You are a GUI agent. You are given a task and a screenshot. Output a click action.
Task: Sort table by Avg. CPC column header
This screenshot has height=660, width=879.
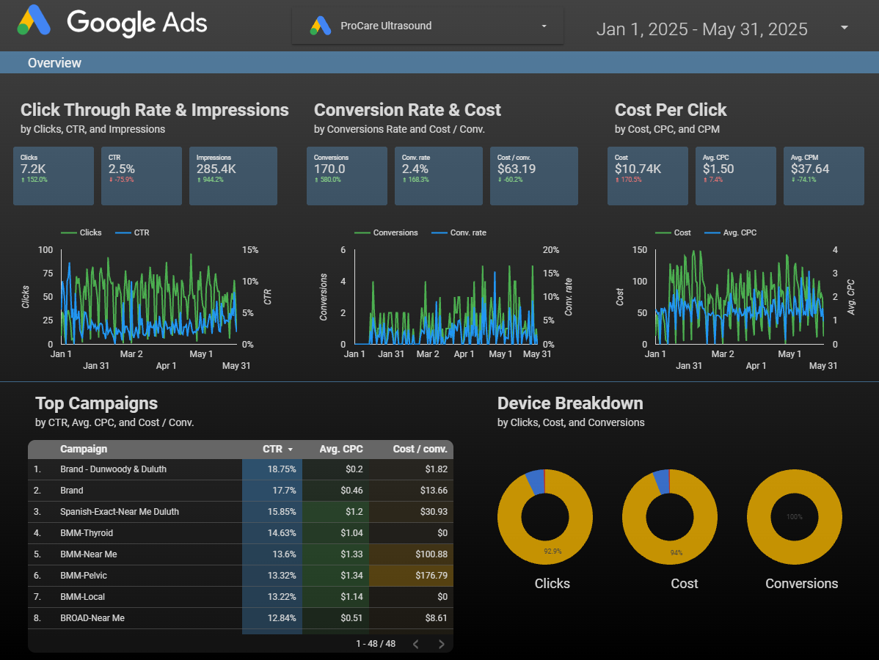coord(341,449)
